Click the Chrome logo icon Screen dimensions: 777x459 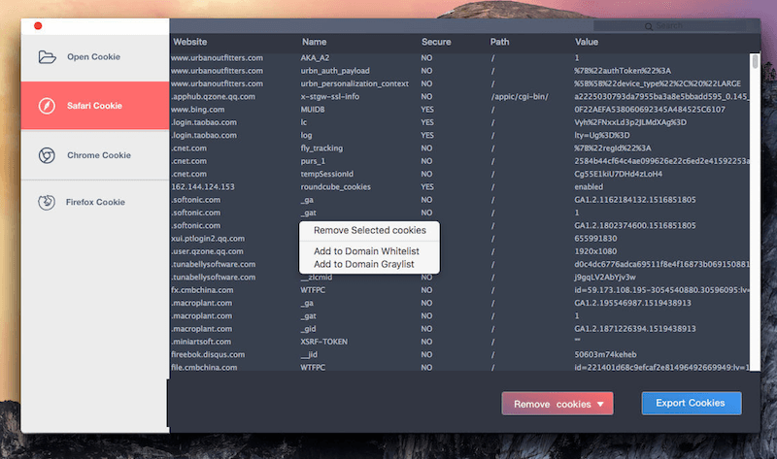coord(47,155)
